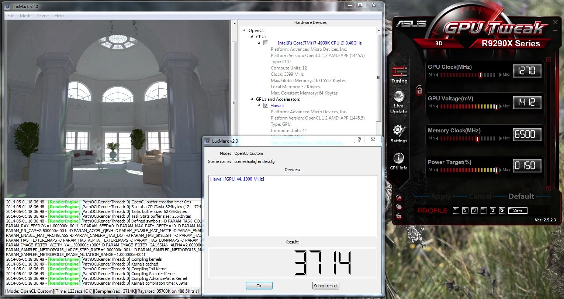
Task: Toggle the voltage link lock icon
Action: (x=419, y=90)
